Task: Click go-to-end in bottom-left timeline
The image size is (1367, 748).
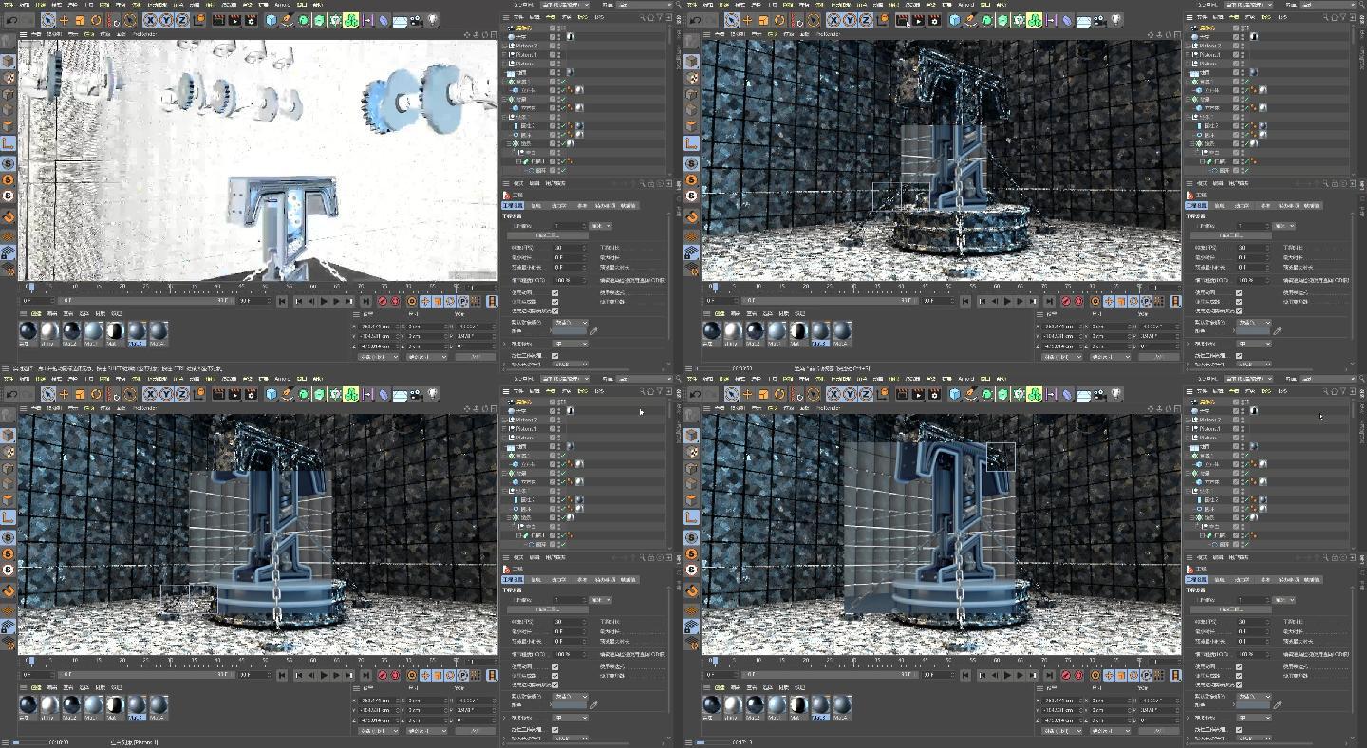Action: (365, 675)
